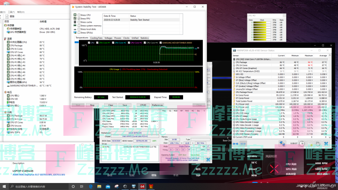Viewport: 338px width, 190px height.
Task: Click the Stop button in stability test
Action: coord(92,105)
